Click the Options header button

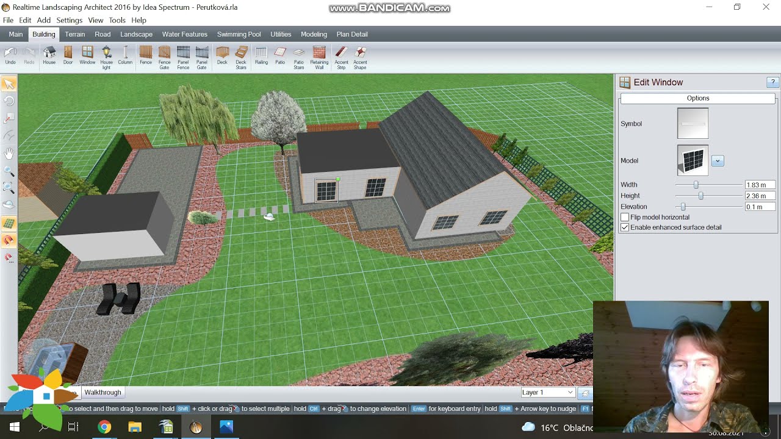tap(698, 98)
